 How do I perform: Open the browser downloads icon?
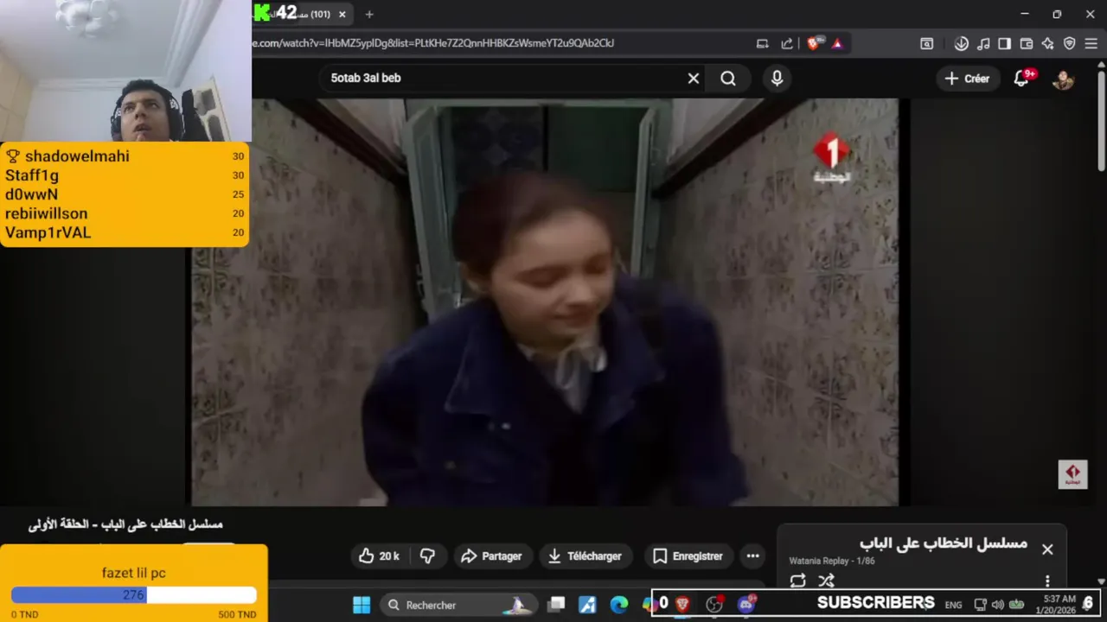coord(961,43)
